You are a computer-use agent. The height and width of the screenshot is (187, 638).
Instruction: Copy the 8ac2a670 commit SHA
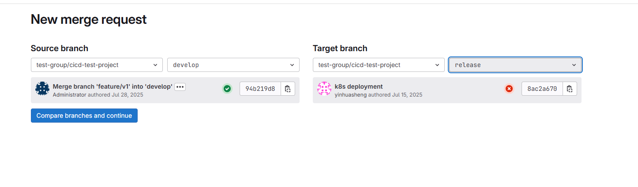pos(570,89)
